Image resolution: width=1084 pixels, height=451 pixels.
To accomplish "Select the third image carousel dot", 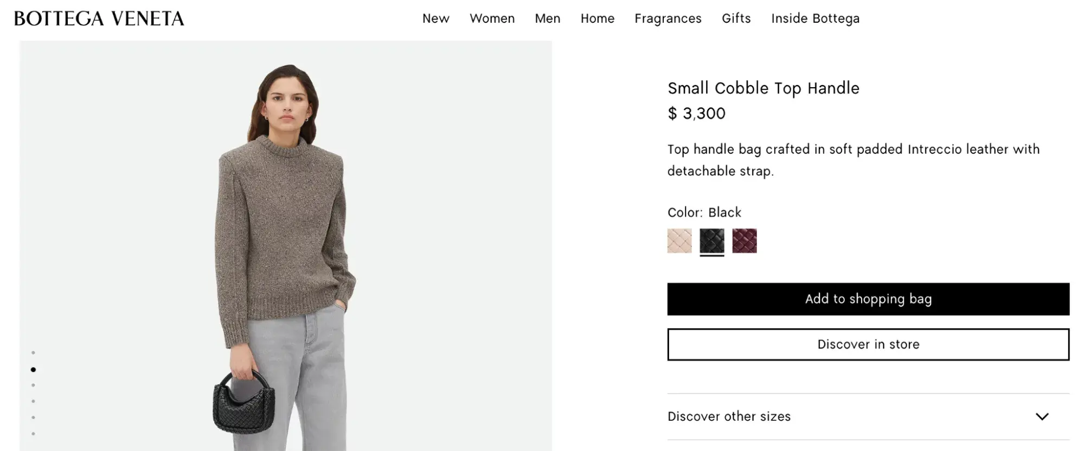I will [x=33, y=385].
